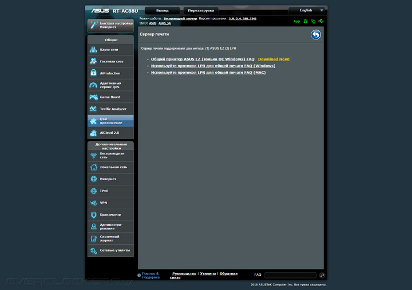
Task: Click the Руководство manual link
Action: tap(184, 273)
